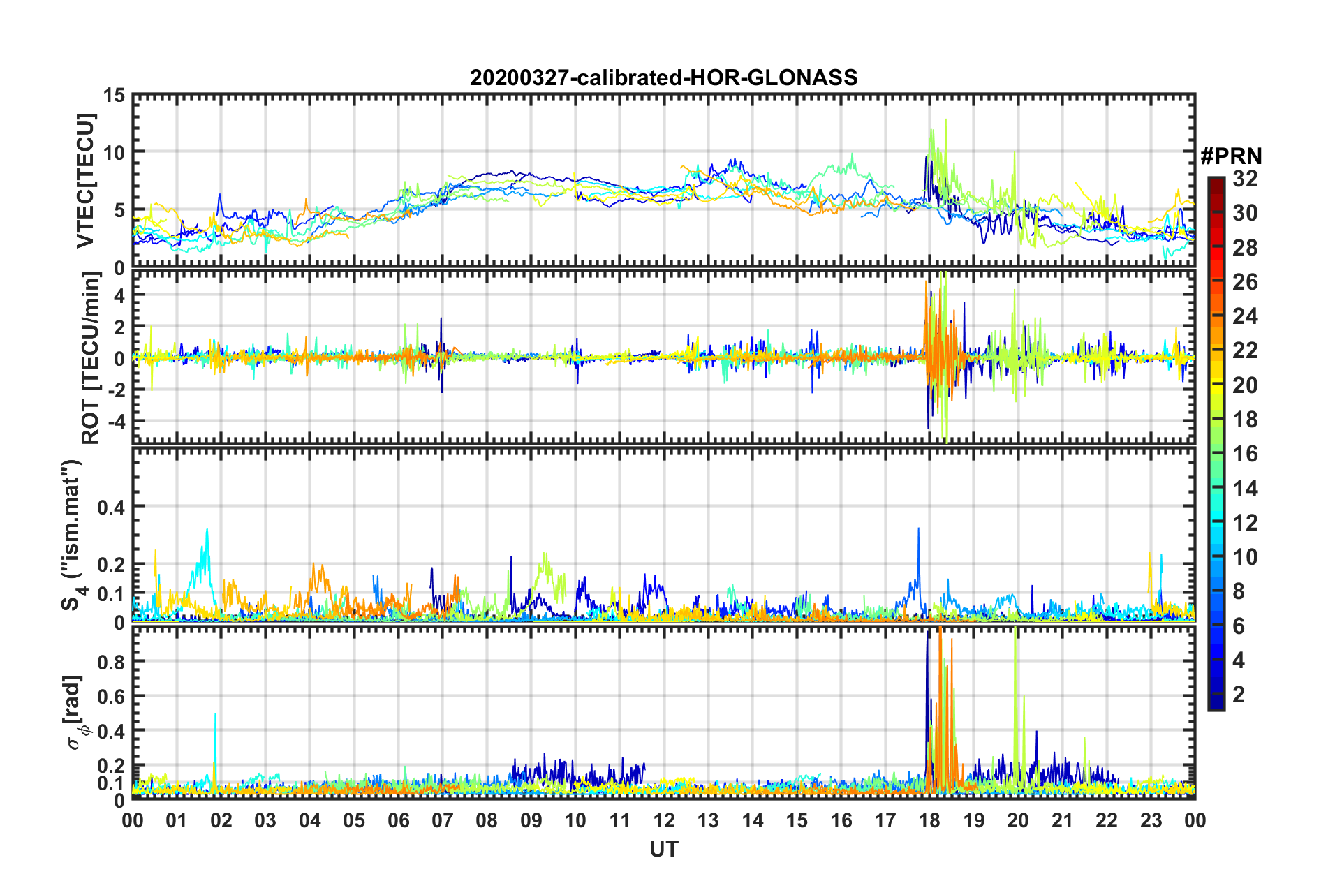Click colorbar tick label 8
The width and height of the screenshot is (1328, 888).
point(1239,592)
